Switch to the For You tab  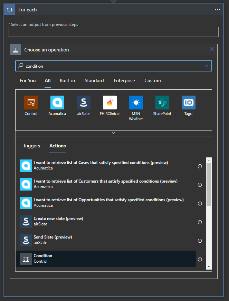point(28,81)
